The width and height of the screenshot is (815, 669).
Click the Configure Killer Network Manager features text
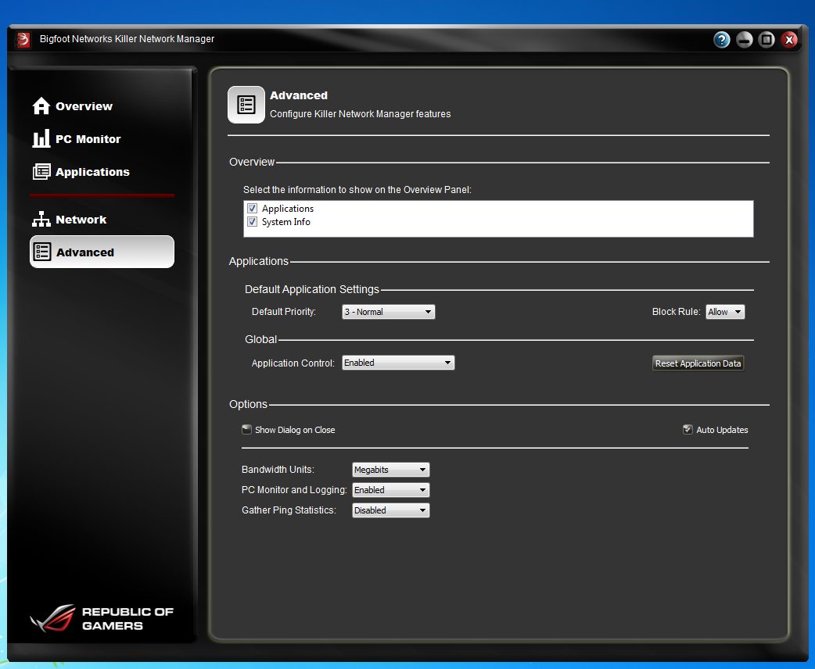click(x=361, y=114)
